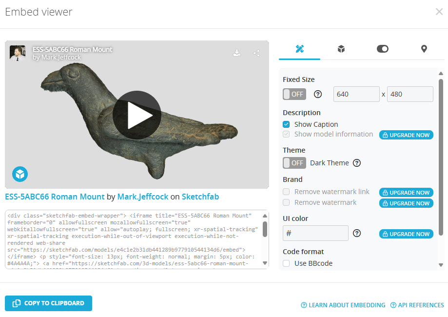Viewport: 448px width, 317px height.
Task: Click the settings panel scrollbar down arrow
Action: [441, 265]
